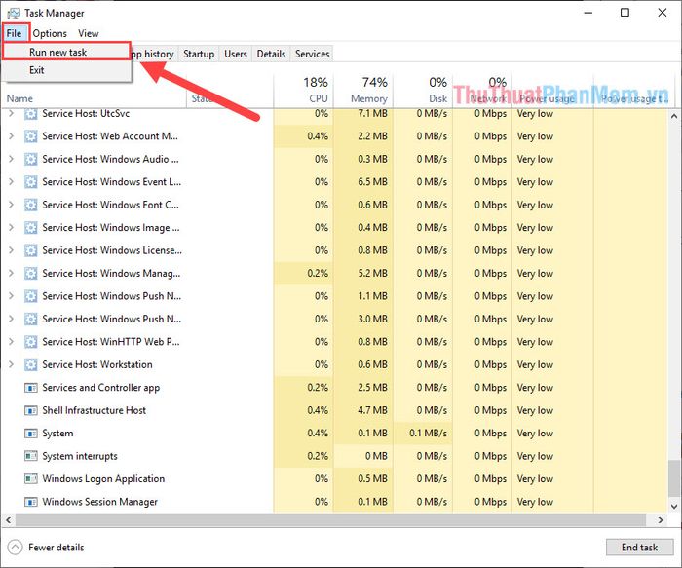Expand Service Host: Windows Font C... group
This screenshot has height=568, width=682.
(12, 205)
